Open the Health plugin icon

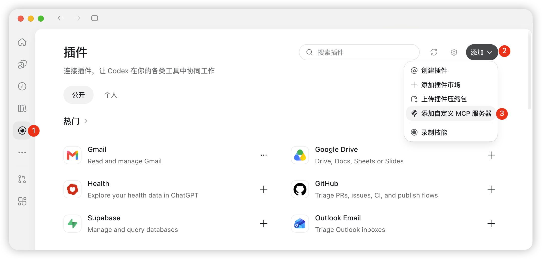pos(72,189)
